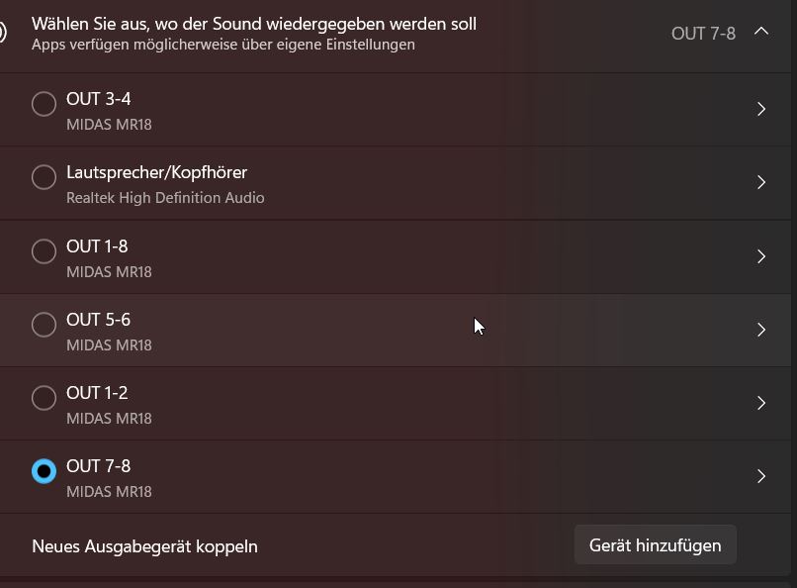Open OUT 1-2 device details chevron
Screen dimensions: 797x588
761,402
